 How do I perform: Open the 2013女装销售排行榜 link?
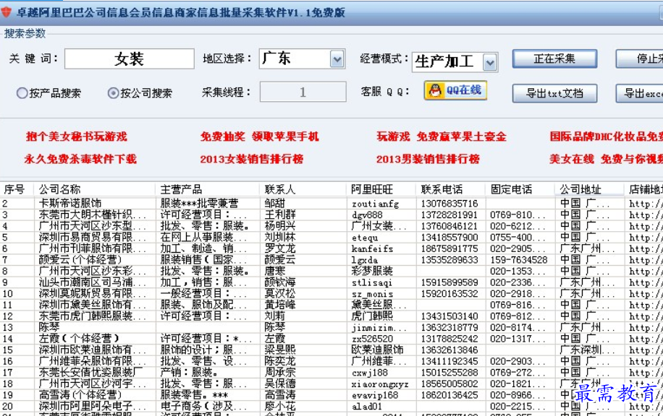click(252, 159)
